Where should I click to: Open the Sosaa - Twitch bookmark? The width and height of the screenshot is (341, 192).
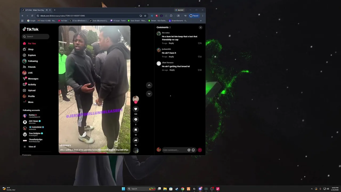pos(118,21)
